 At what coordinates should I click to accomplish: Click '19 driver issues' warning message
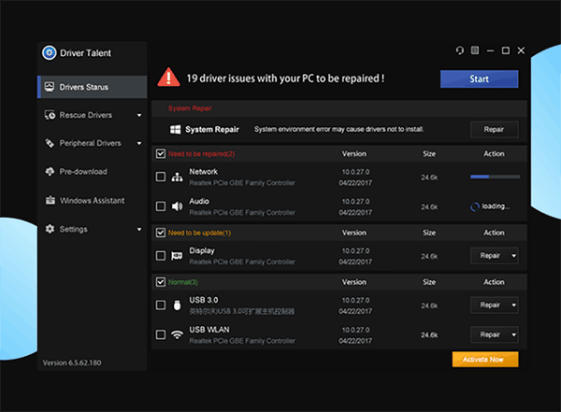coord(285,78)
